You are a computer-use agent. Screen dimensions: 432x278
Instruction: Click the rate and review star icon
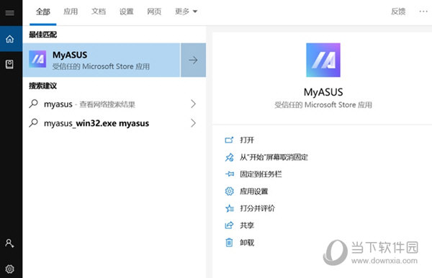pos(229,208)
